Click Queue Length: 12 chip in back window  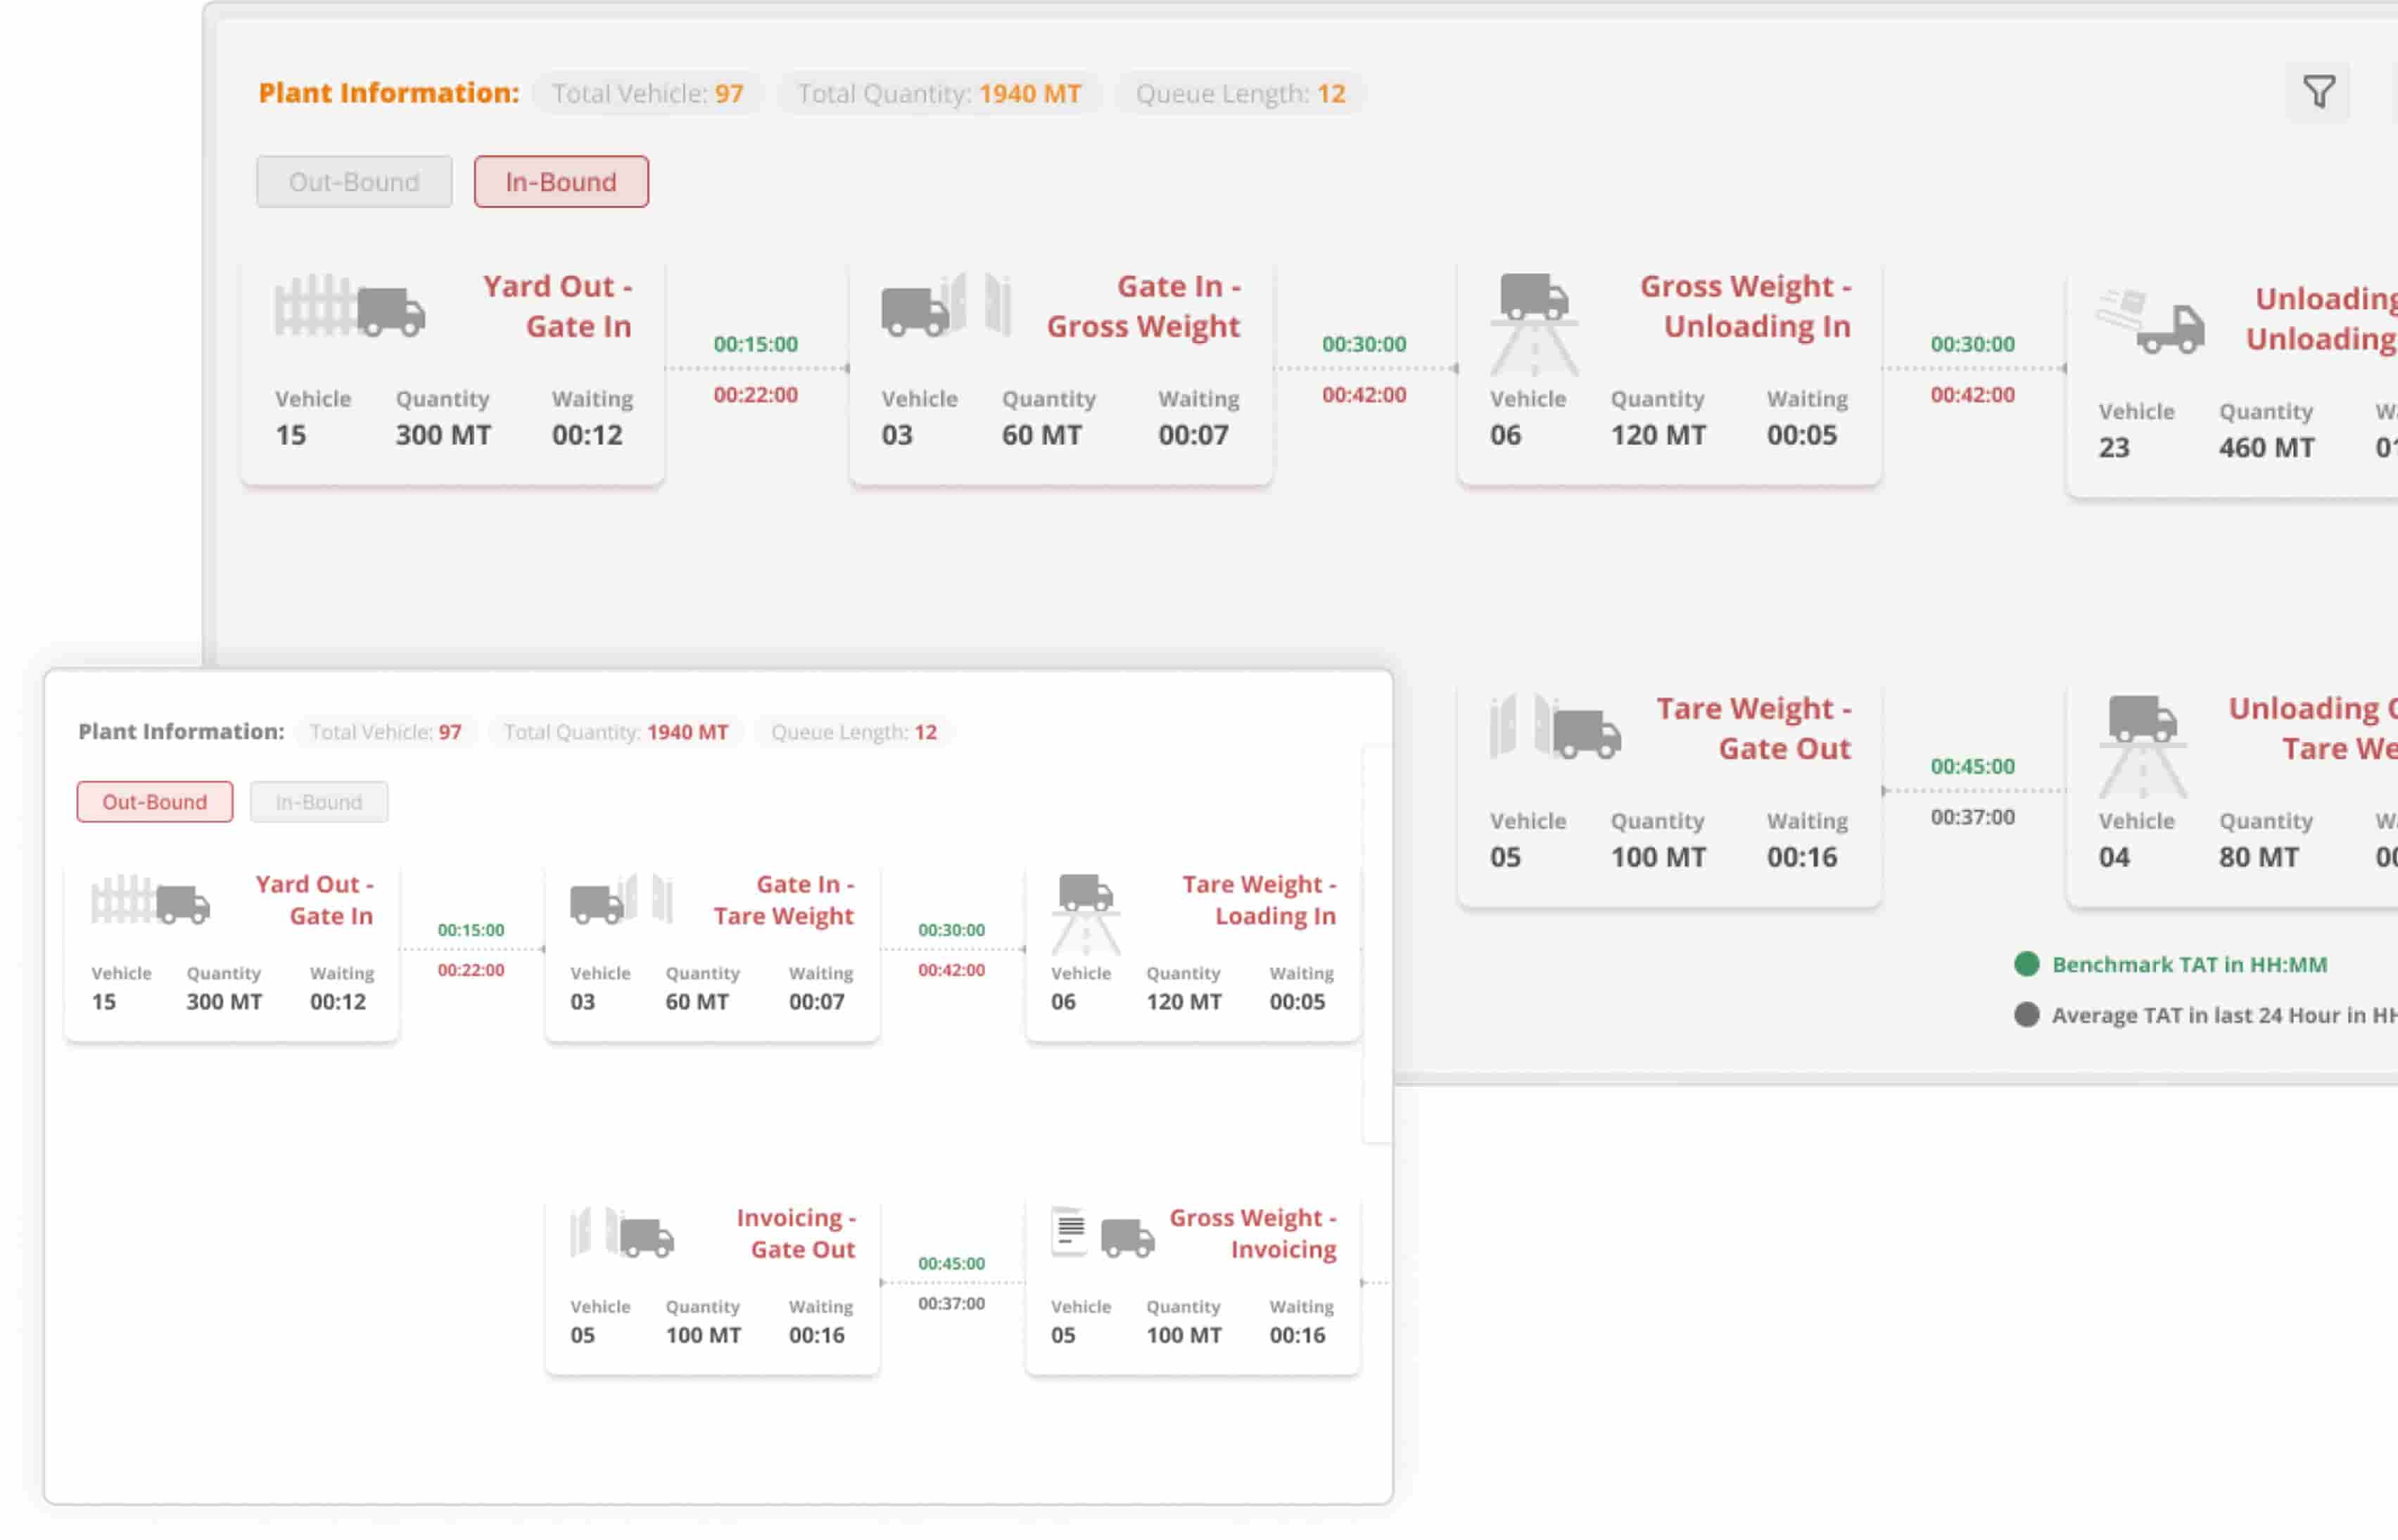coord(1241,93)
